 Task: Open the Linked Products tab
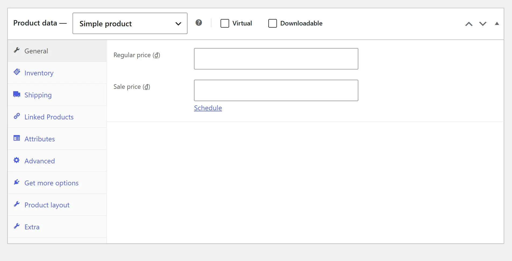57,117
